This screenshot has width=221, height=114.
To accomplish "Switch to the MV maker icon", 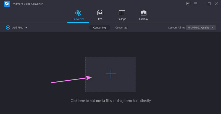I will pos(100,13).
